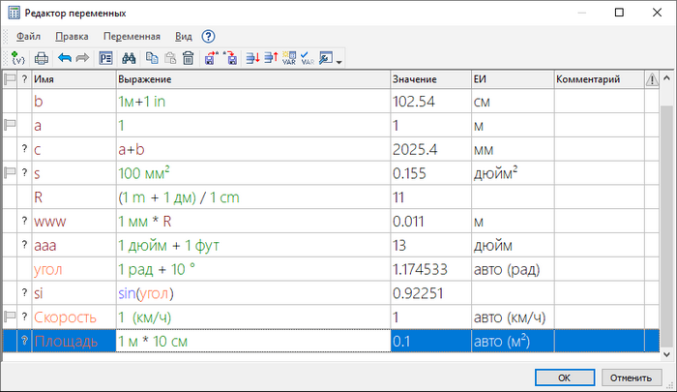Click the printer icon
This screenshot has height=392, width=677.
(41, 58)
